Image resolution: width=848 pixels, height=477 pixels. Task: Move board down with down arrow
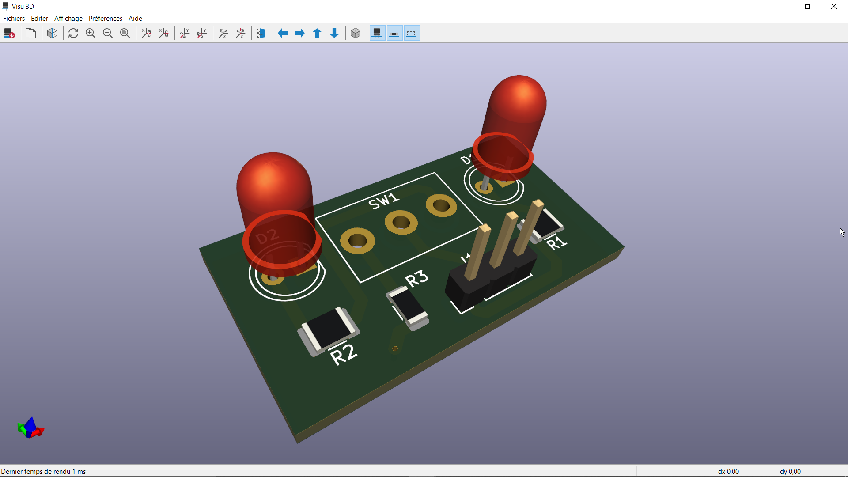(x=334, y=33)
